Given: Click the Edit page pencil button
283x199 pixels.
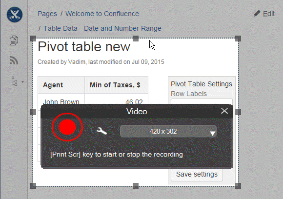Looking at the screenshot, I should click(x=264, y=14).
